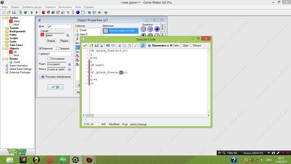Toggle the code resource list button in the editor
This screenshot has width=291, height=164.
tap(143, 46)
